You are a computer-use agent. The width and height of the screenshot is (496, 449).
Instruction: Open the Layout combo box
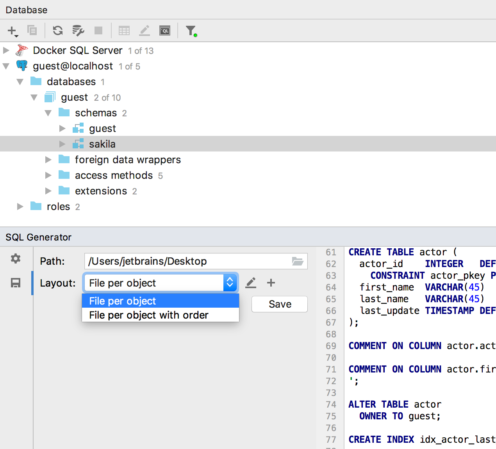[161, 283]
